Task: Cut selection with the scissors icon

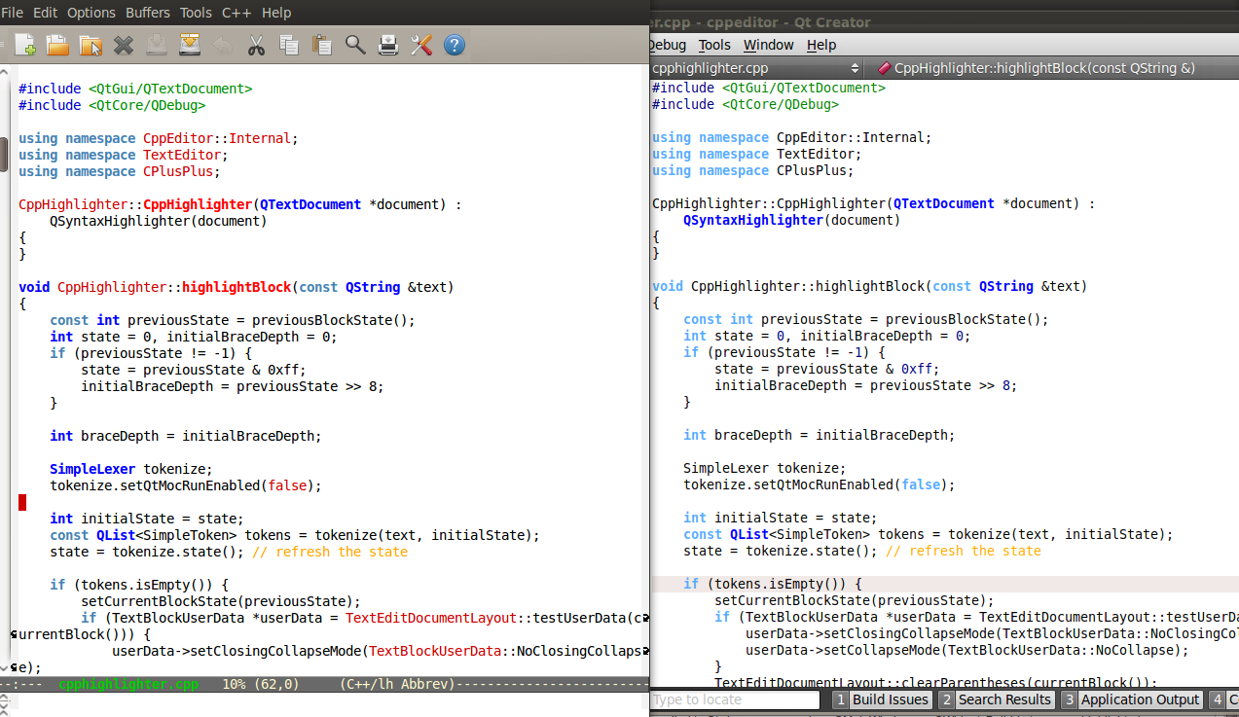Action: (x=256, y=45)
